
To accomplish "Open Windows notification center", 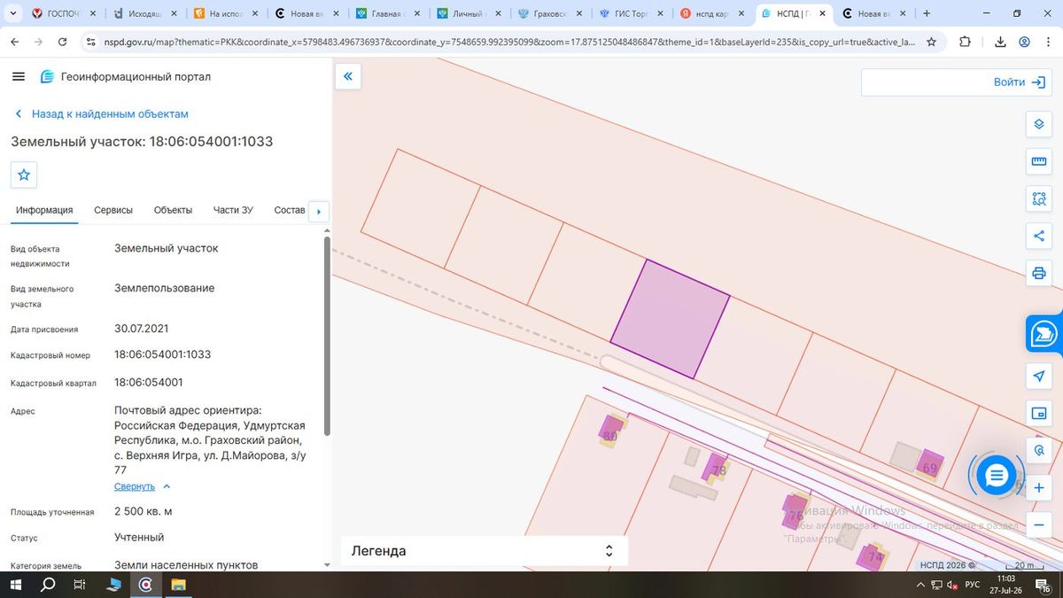I will tap(1045, 585).
